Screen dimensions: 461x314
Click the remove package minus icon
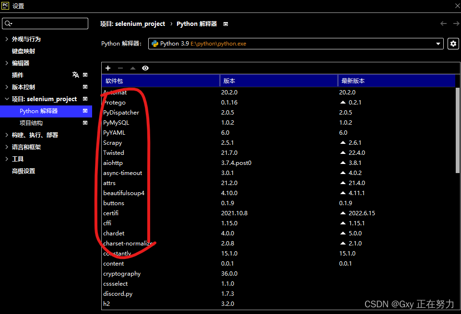(120, 68)
